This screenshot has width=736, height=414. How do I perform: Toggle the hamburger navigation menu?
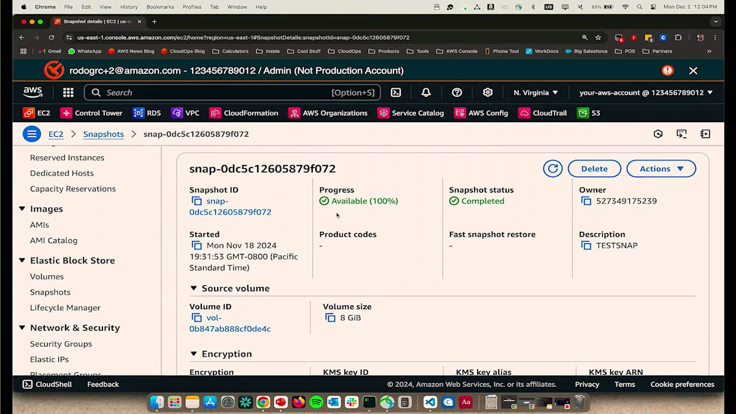click(32, 134)
